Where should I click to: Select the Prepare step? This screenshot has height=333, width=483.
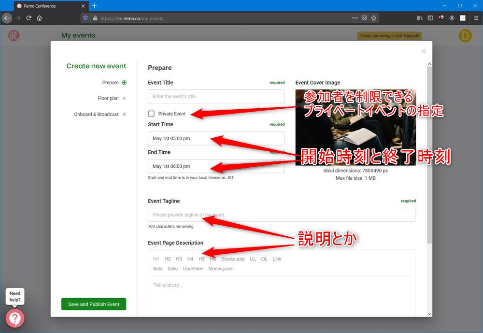(114, 83)
